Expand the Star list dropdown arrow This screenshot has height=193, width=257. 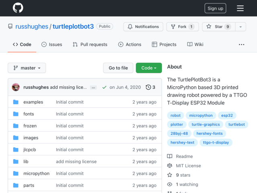pyautogui.click(x=241, y=27)
